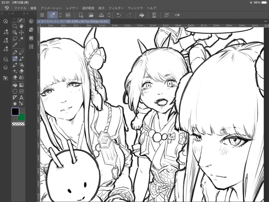269x202 pixels.
Task: Click the Clip Studio Paint logo icon
Action: tap(6, 8)
